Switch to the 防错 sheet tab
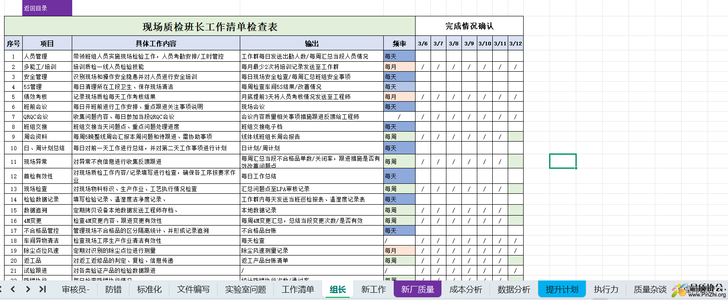728x300 pixels. pyautogui.click(x=114, y=289)
